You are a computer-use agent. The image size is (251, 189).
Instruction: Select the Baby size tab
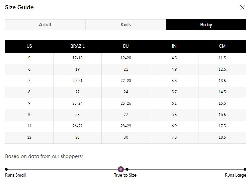(x=206, y=25)
